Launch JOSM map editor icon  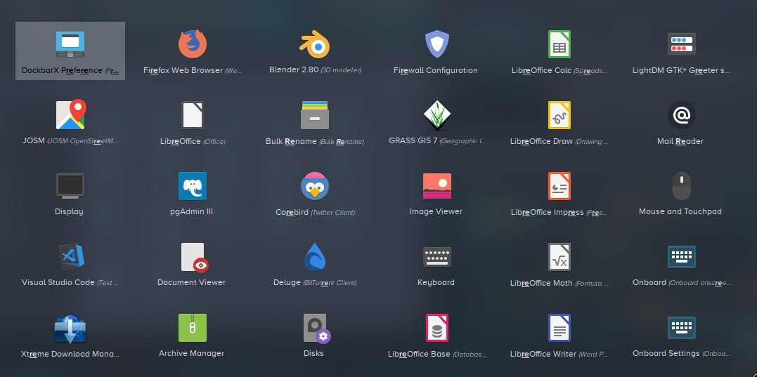tap(70, 114)
